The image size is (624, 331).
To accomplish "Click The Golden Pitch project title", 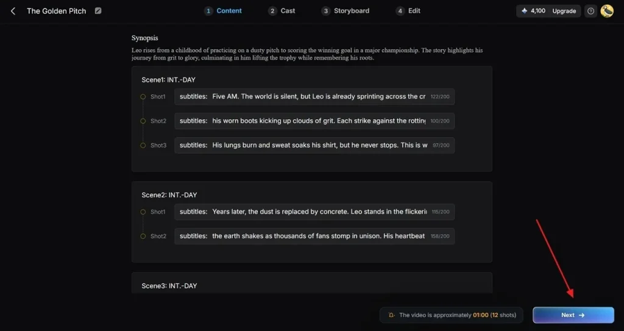I will [x=57, y=11].
